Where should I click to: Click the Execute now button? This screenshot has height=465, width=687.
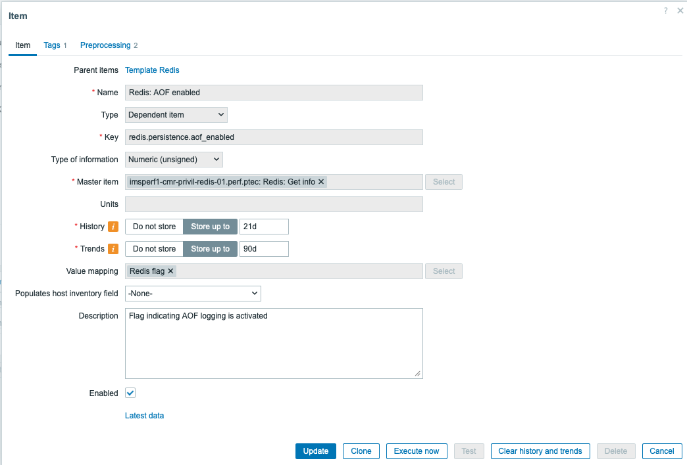pyautogui.click(x=417, y=451)
